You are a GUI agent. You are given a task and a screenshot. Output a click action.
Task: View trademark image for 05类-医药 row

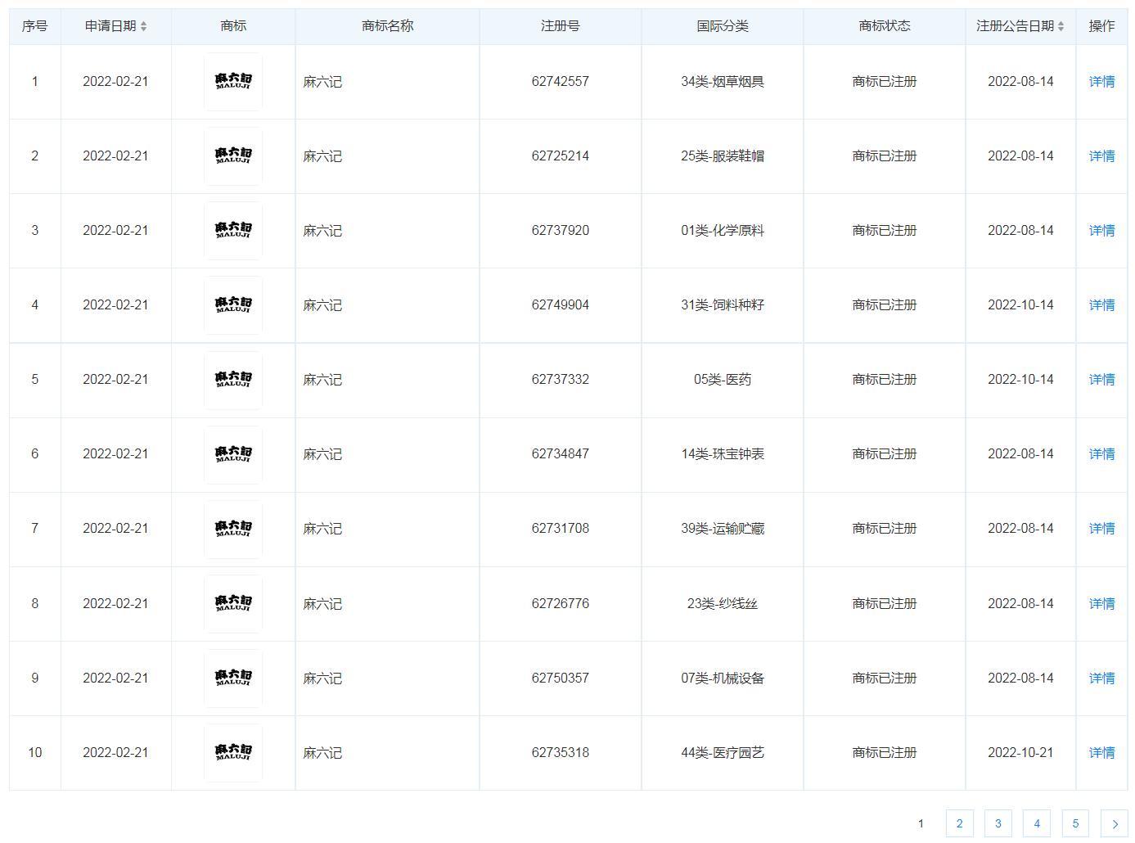point(233,380)
